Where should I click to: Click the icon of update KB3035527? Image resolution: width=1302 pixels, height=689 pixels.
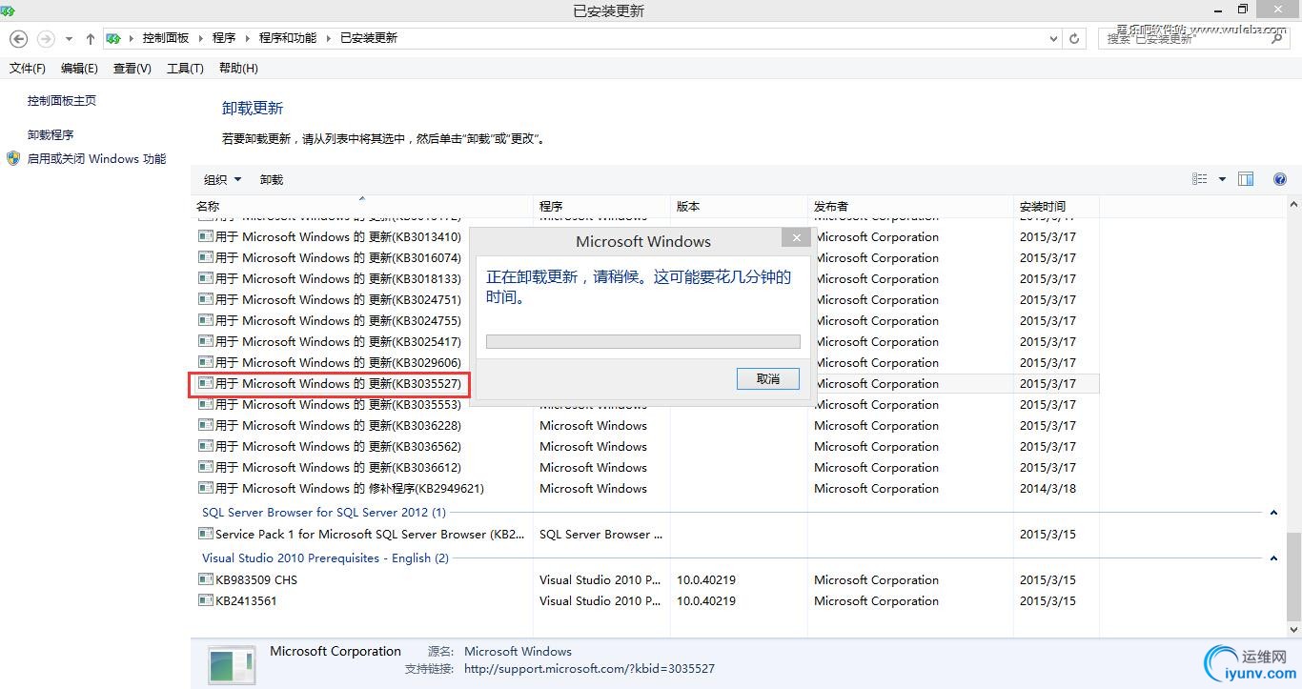tap(205, 384)
